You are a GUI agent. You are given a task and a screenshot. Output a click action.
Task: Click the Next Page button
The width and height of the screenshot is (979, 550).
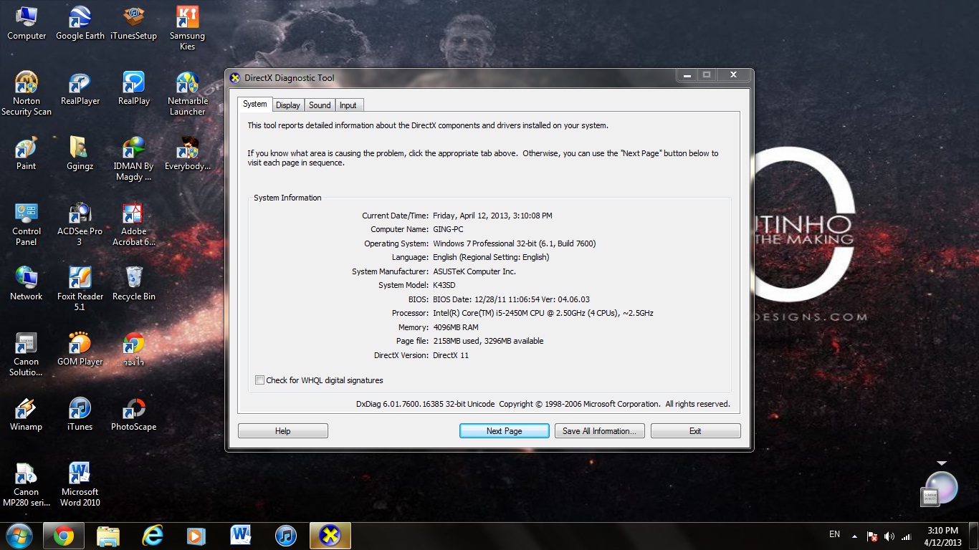tap(505, 431)
